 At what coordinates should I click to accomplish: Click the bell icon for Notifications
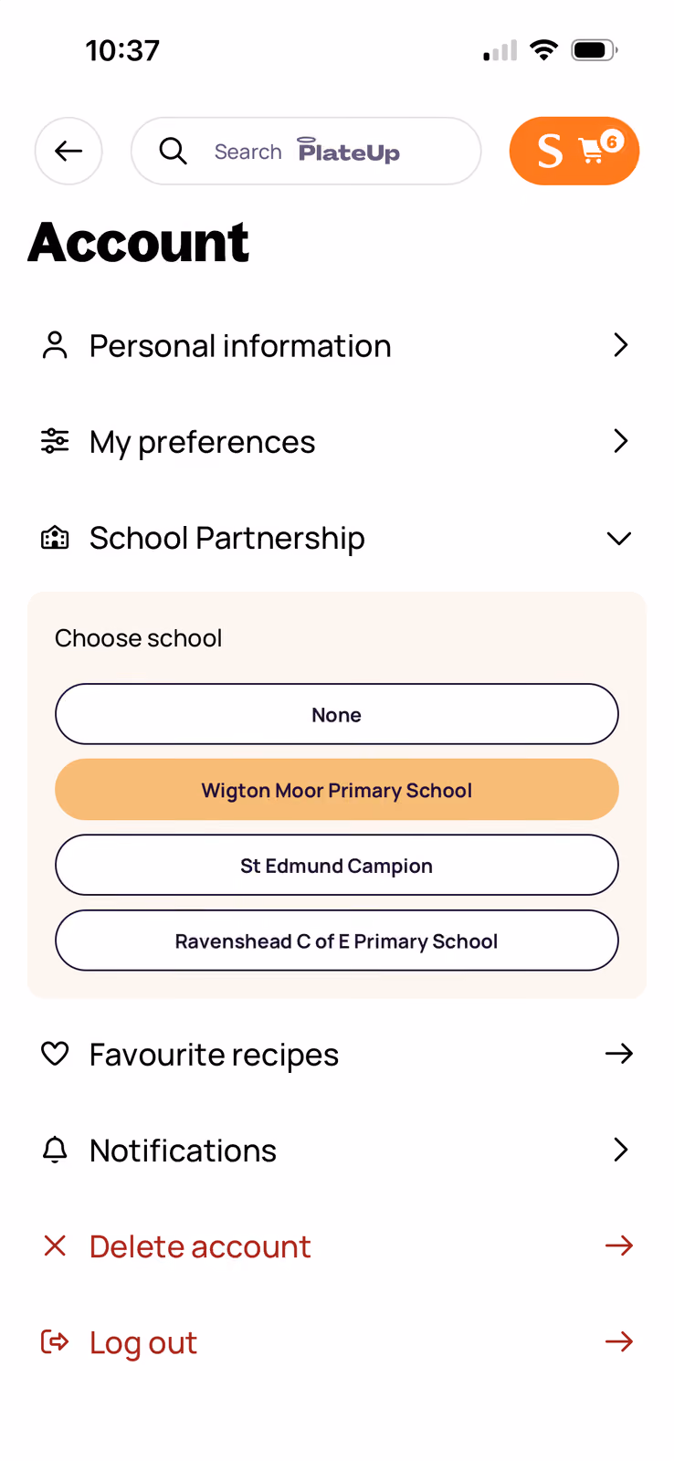pyautogui.click(x=55, y=1150)
